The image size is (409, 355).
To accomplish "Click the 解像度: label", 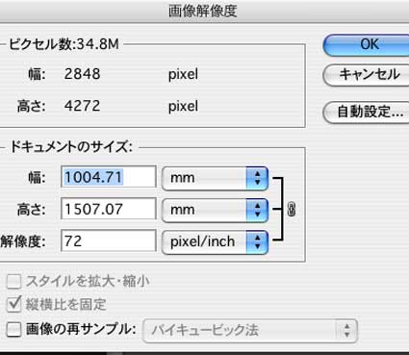I will click(x=23, y=241).
